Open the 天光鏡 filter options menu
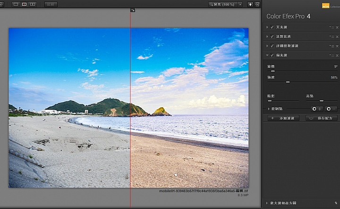 coord(332,27)
